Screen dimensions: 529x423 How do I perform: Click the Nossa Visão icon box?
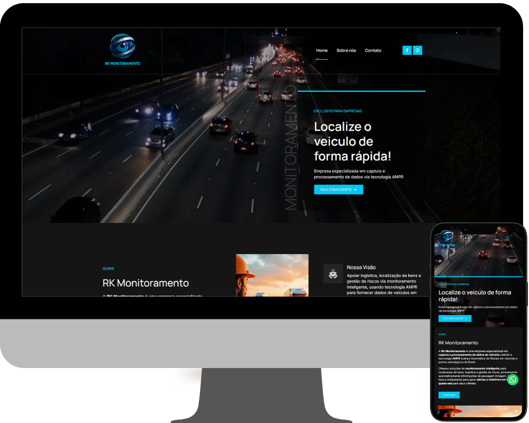(333, 273)
